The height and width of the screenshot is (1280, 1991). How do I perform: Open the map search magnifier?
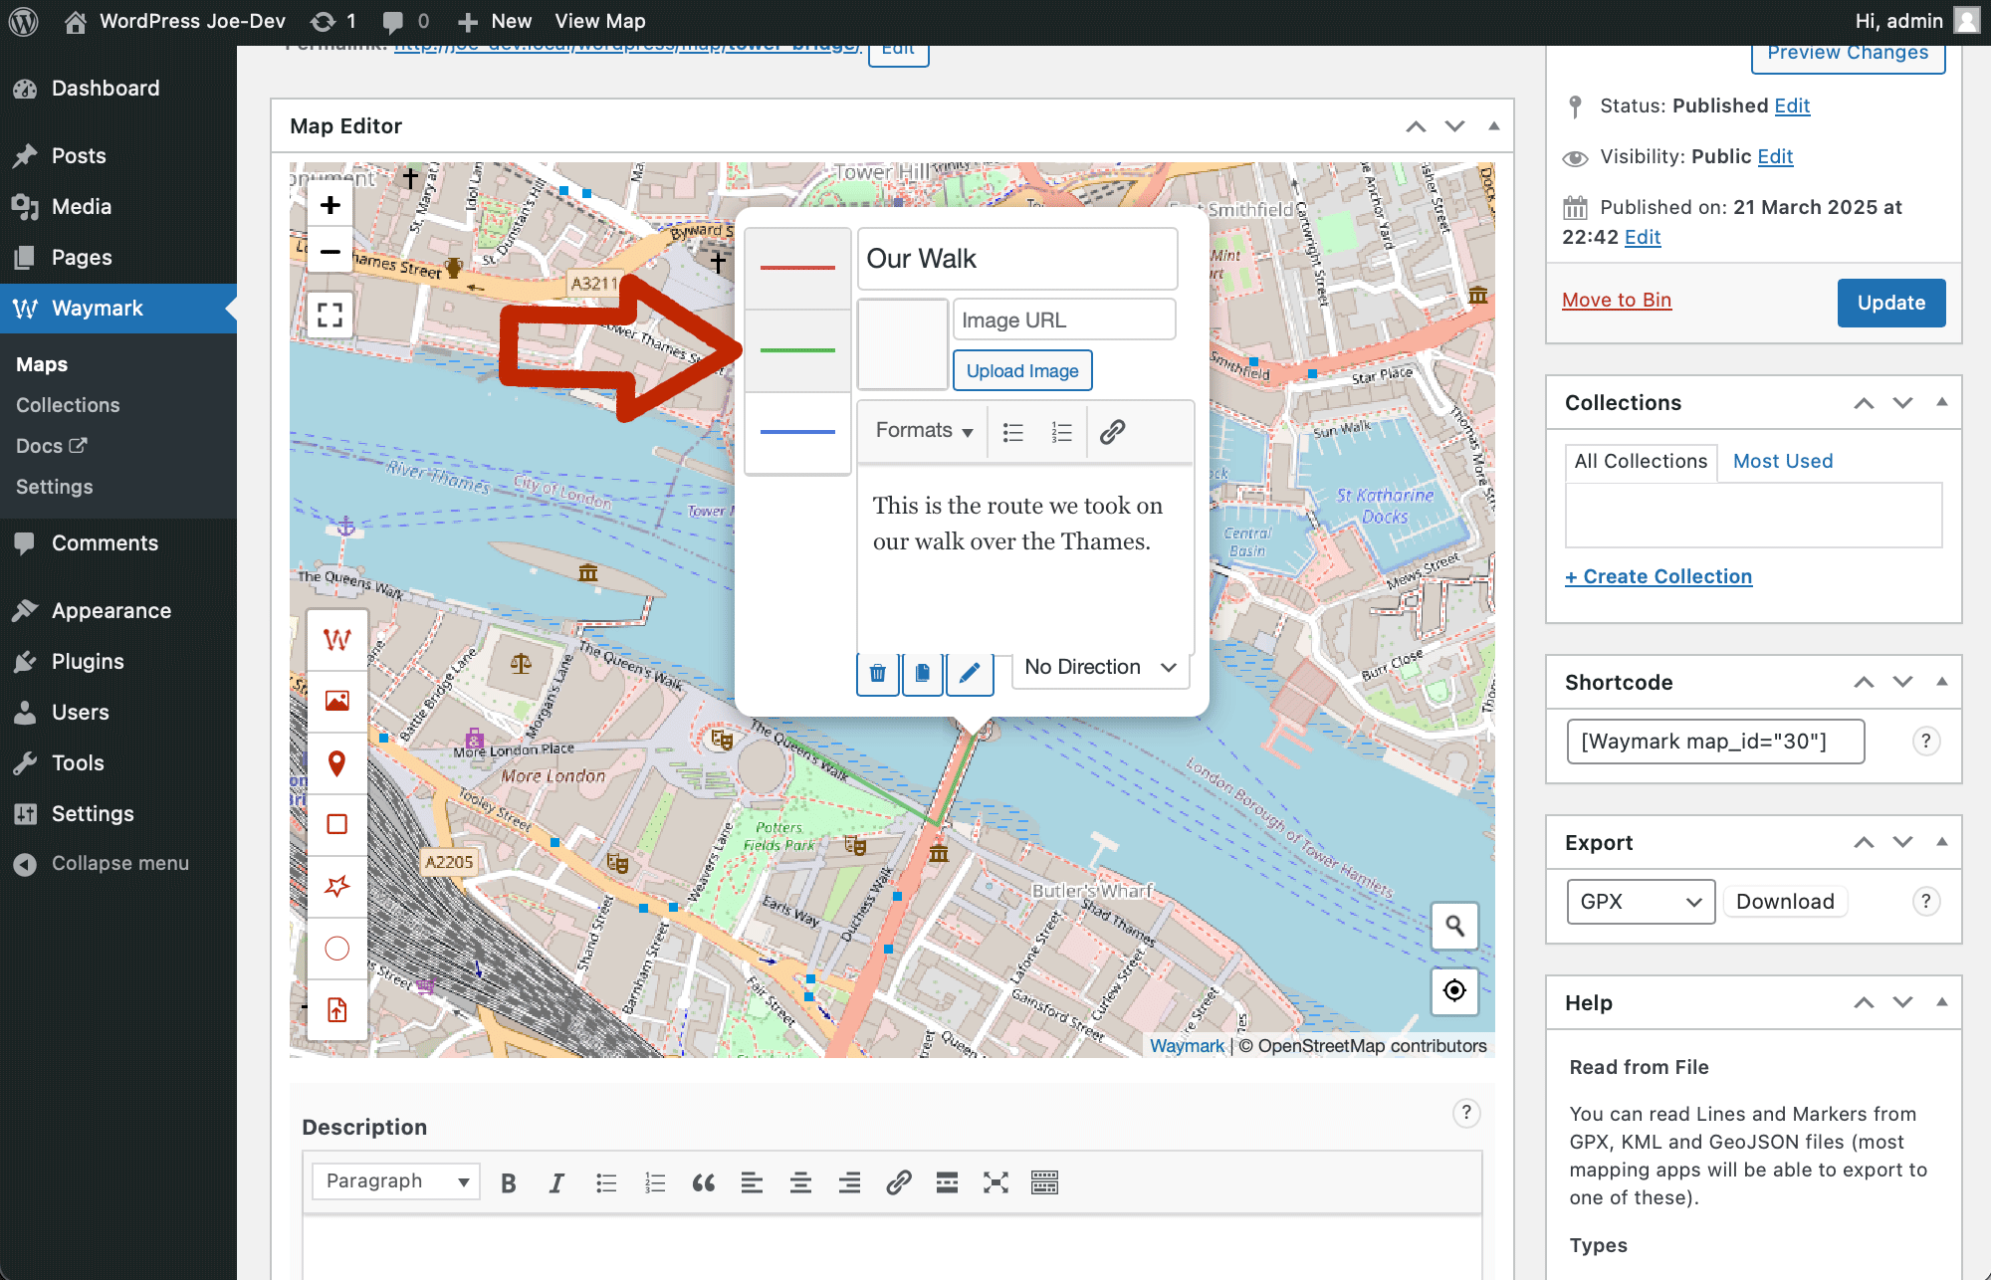[1454, 926]
